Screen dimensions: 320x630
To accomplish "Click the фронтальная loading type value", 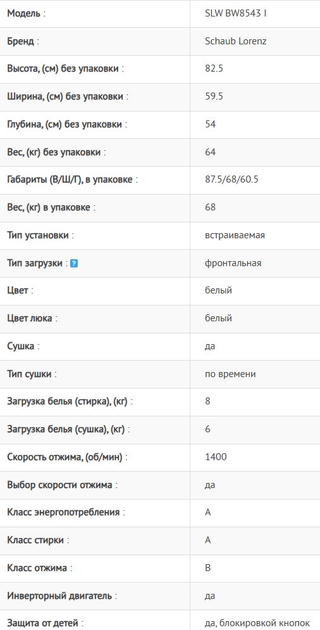I will pyautogui.click(x=233, y=263).
